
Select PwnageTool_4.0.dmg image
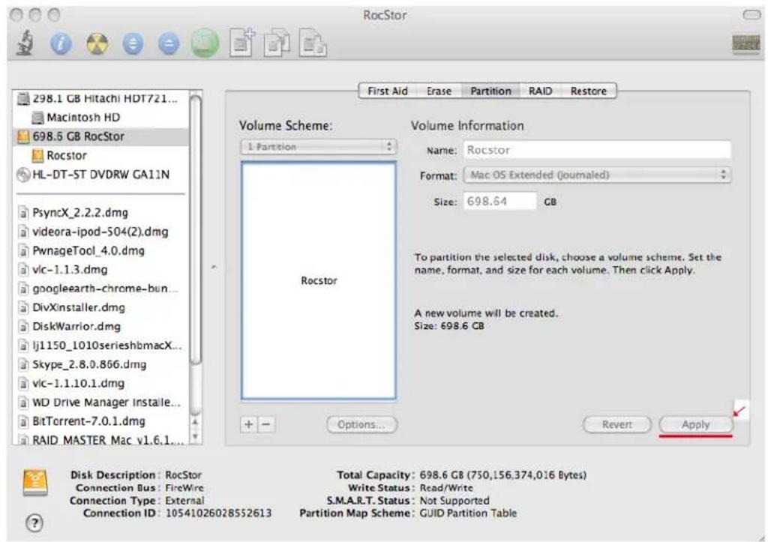pyautogui.click(x=100, y=251)
